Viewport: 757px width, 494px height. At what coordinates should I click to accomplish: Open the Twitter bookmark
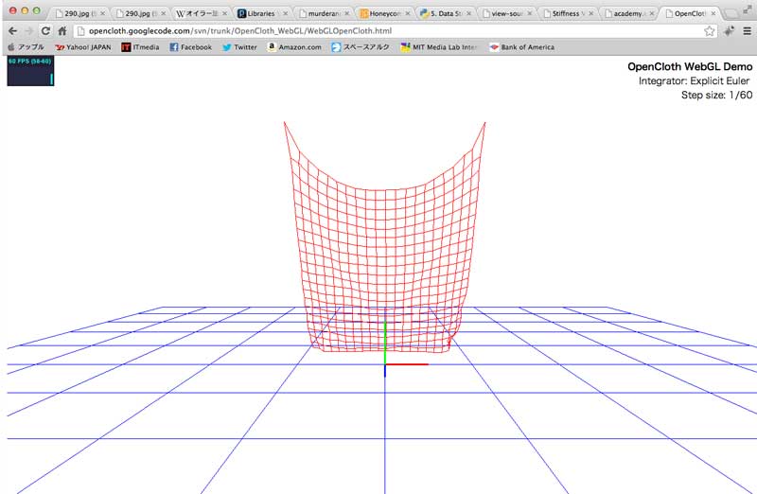pos(239,46)
